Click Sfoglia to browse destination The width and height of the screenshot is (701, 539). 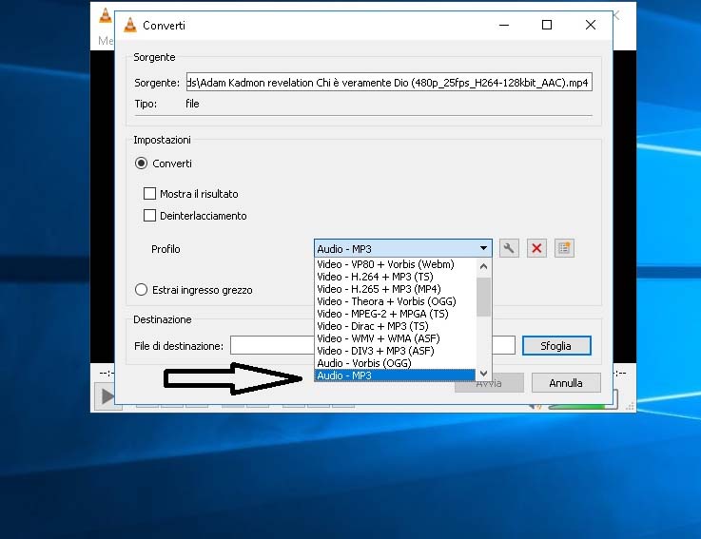coord(556,346)
